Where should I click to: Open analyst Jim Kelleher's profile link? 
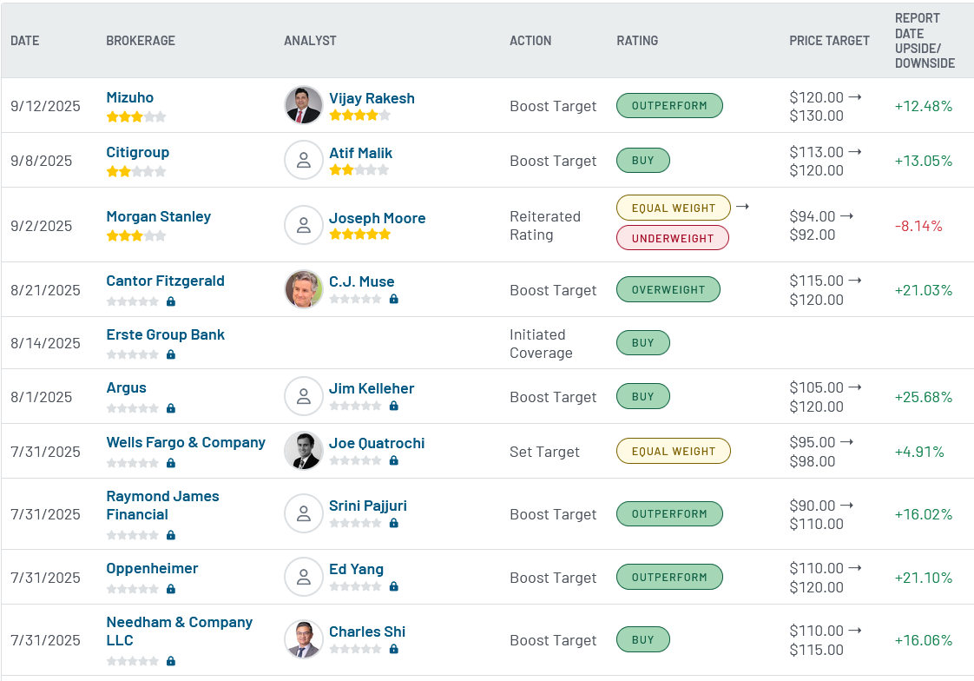(x=372, y=388)
